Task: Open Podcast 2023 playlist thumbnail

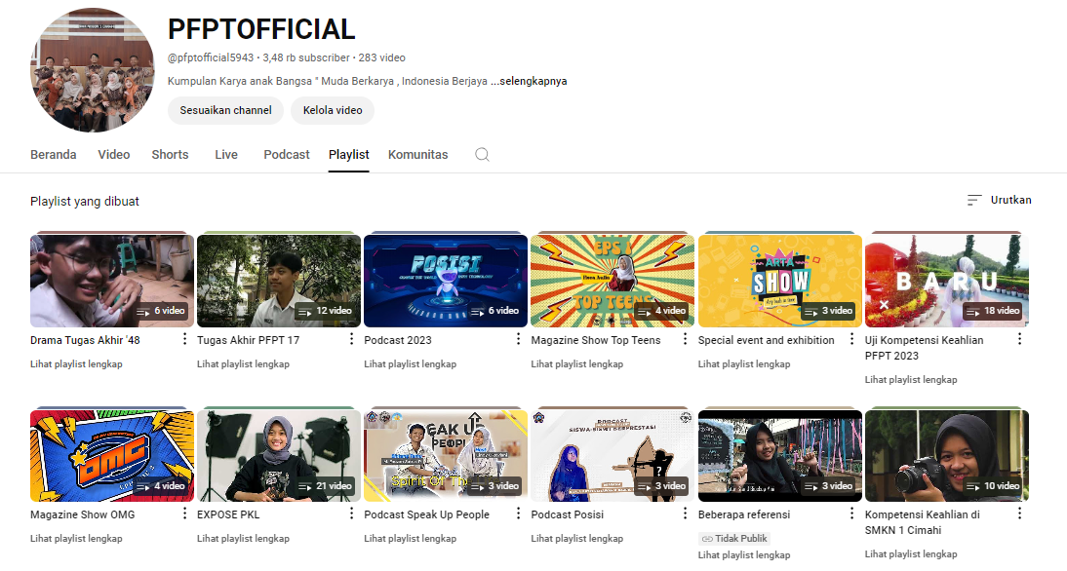Action: (x=446, y=281)
